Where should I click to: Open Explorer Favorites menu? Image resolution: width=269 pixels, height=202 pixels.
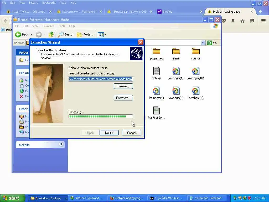48,26
